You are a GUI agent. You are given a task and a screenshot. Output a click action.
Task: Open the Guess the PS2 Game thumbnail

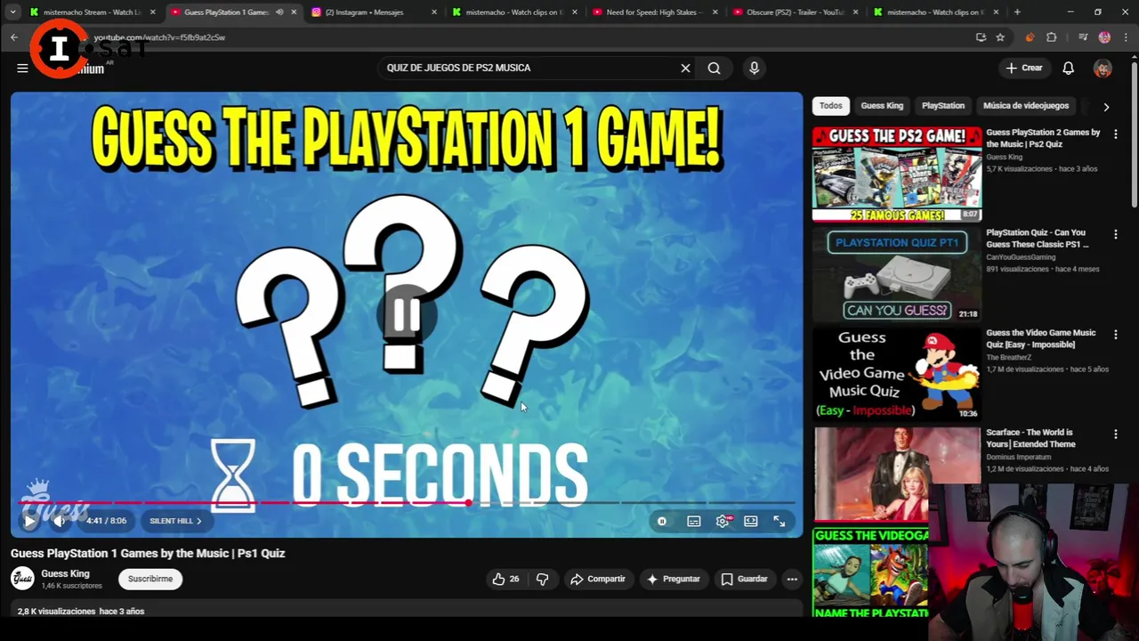coord(897,174)
